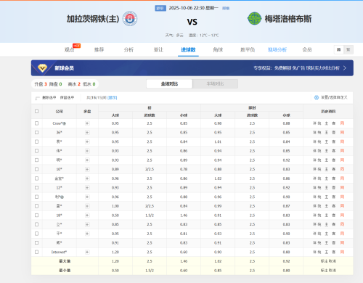
Task: Open the red 网 icon in the 12* row
Action: pyautogui.click(x=342, y=188)
